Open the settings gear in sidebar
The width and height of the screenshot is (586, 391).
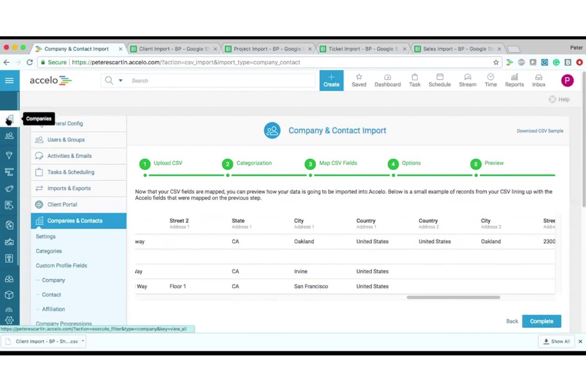click(10, 320)
